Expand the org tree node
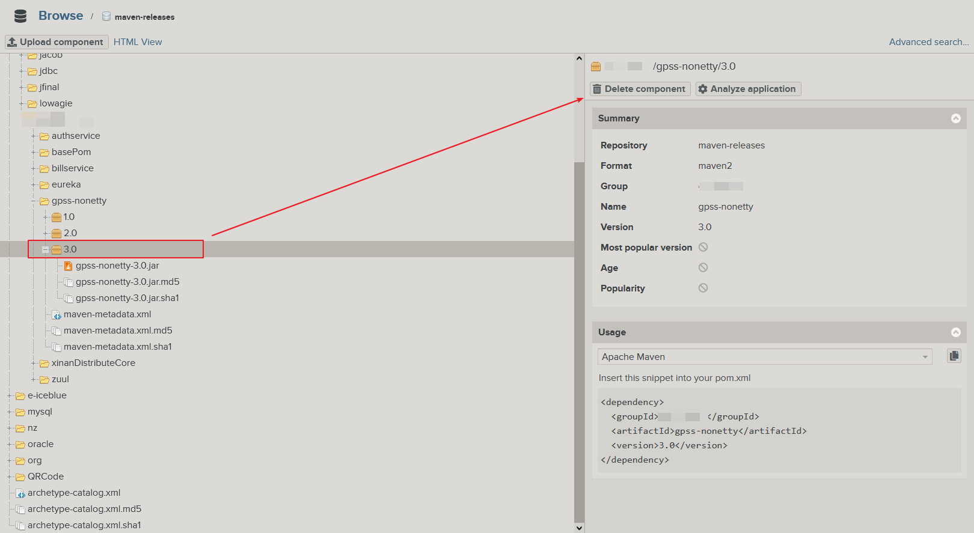This screenshot has height=533, width=974. [10, 460]
